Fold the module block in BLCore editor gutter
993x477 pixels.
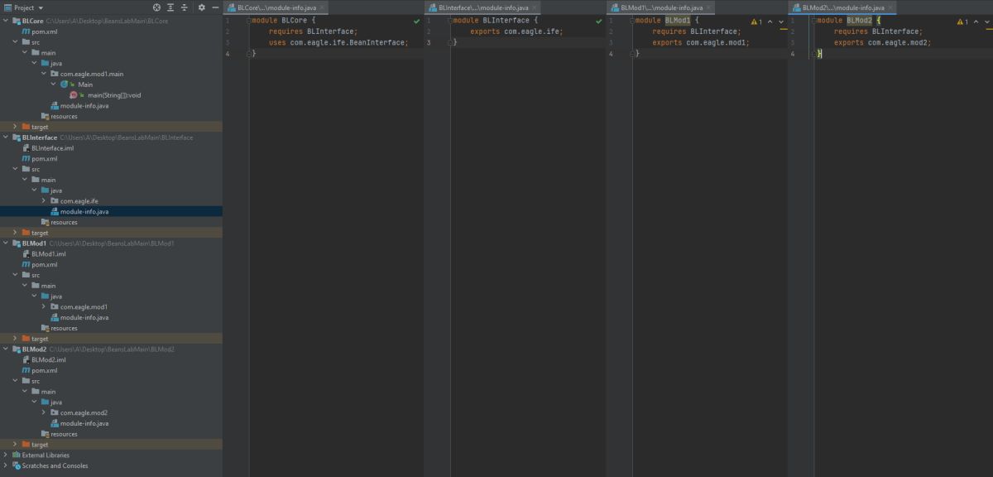[250, 21]
